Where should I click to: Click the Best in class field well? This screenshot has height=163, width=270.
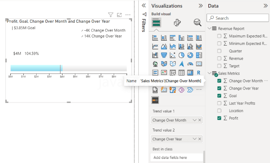point(177,157)
